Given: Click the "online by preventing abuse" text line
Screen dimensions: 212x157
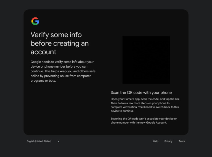Looking at the screenshot, I should (60, 76).
